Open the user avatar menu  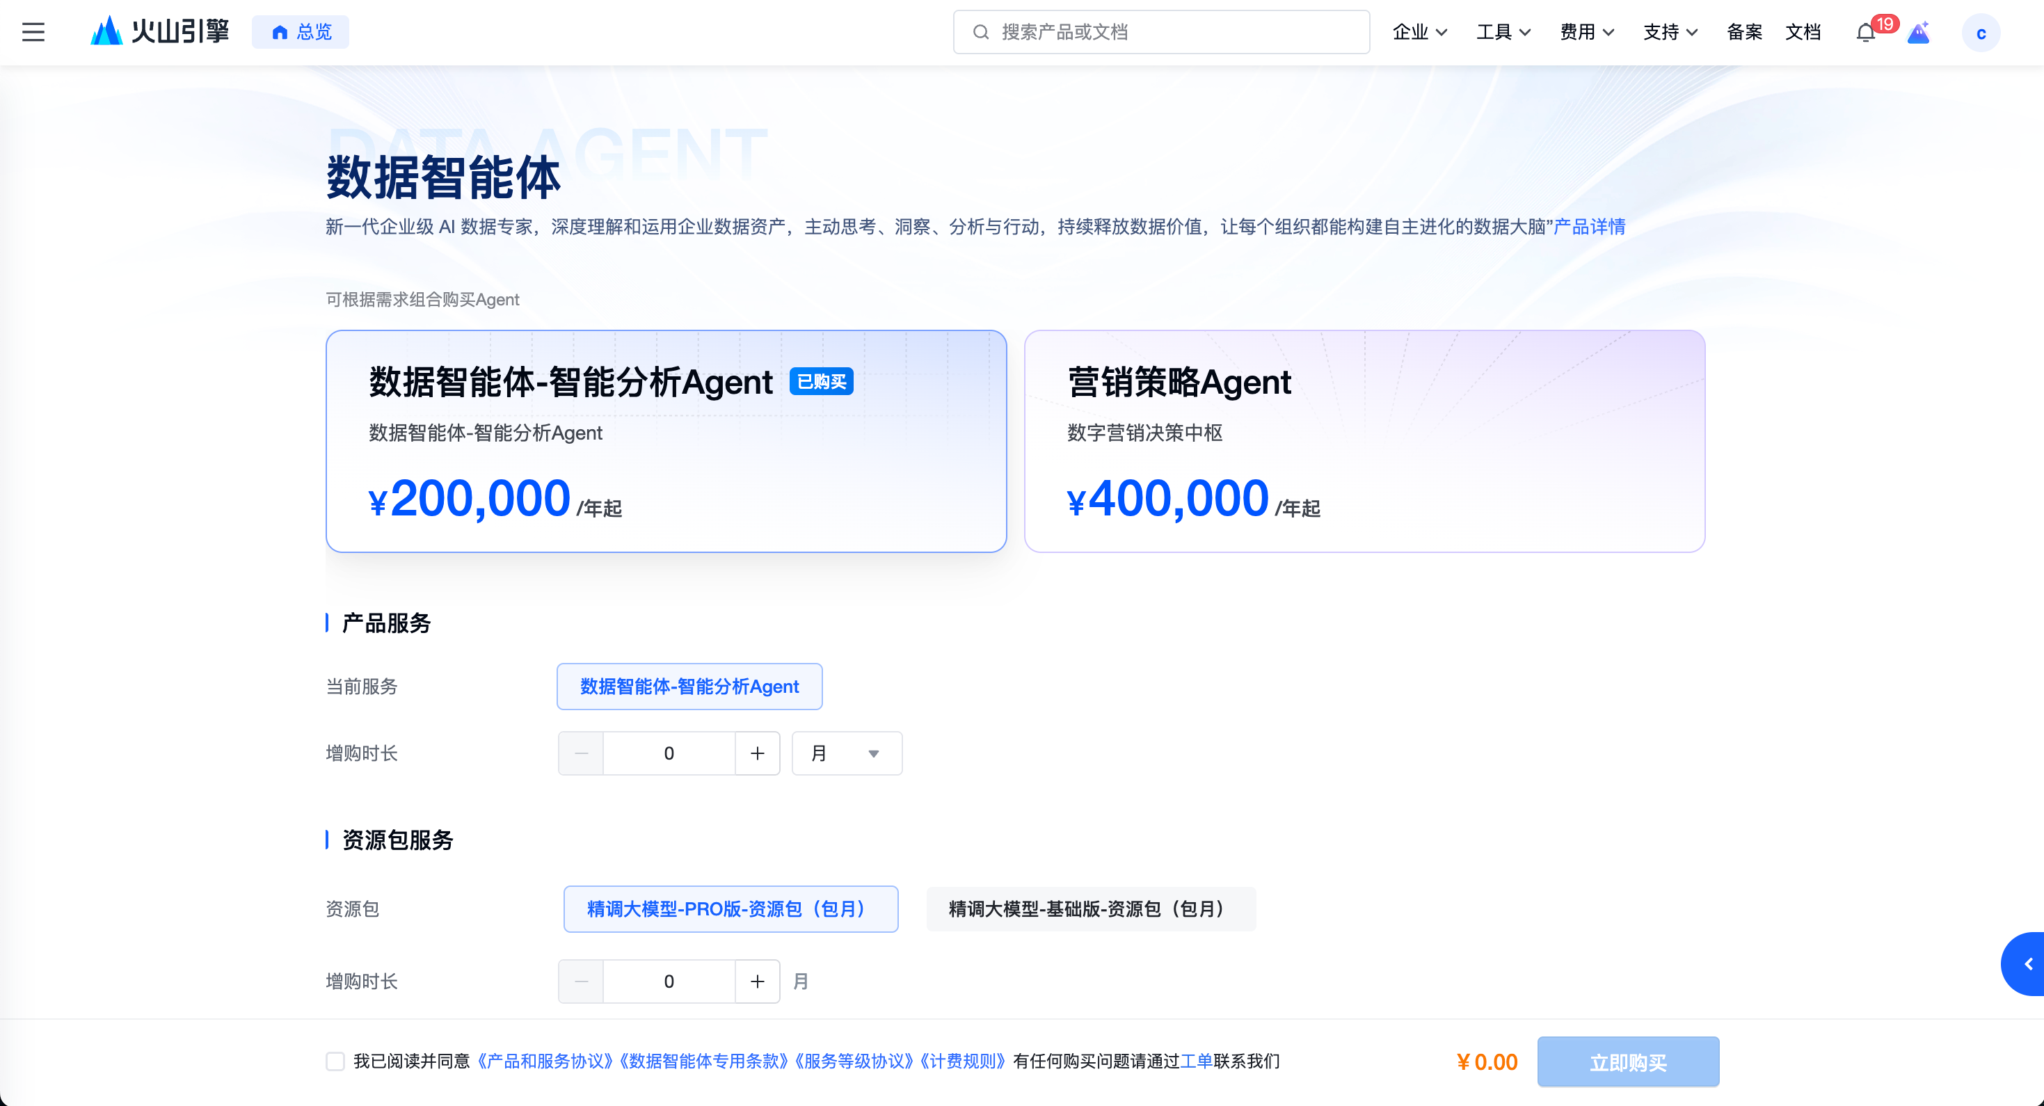1981,33
